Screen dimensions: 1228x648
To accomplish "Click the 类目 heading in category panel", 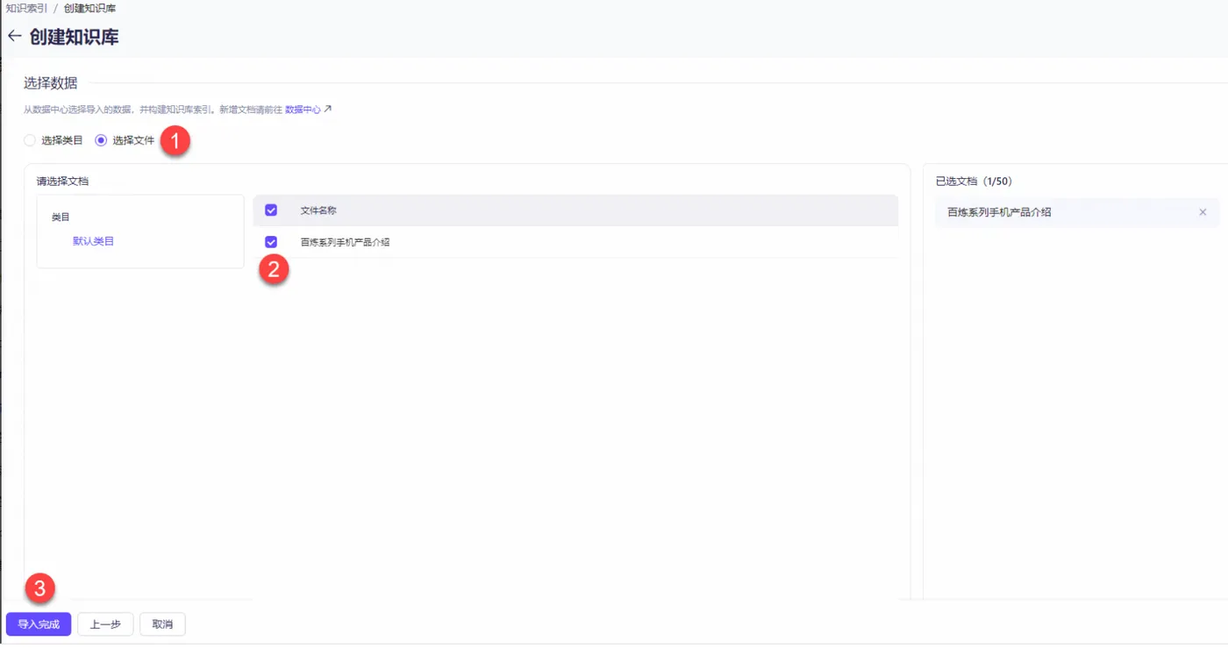I will pos(61,217).
